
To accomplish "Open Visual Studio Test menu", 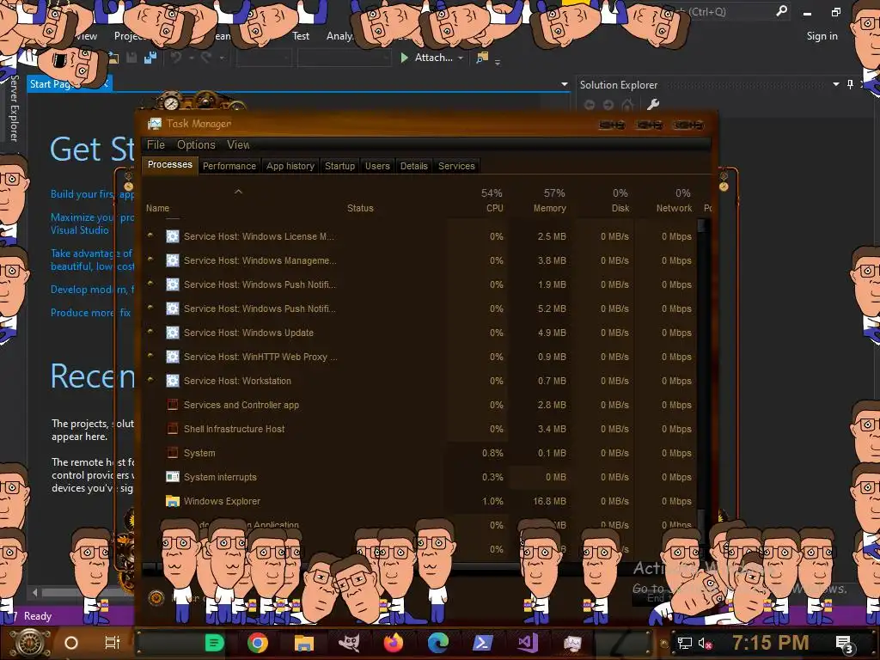I will pyautogui.click(x=300, y=36).
